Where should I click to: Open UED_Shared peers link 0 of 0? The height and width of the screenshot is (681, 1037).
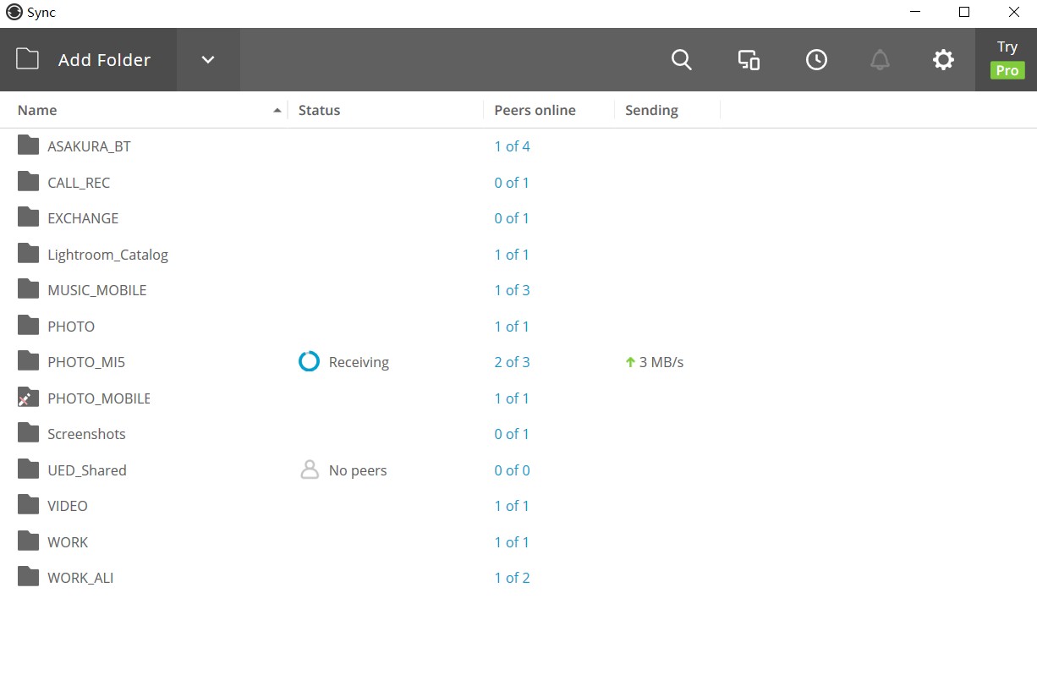click(x=513, y=470)
